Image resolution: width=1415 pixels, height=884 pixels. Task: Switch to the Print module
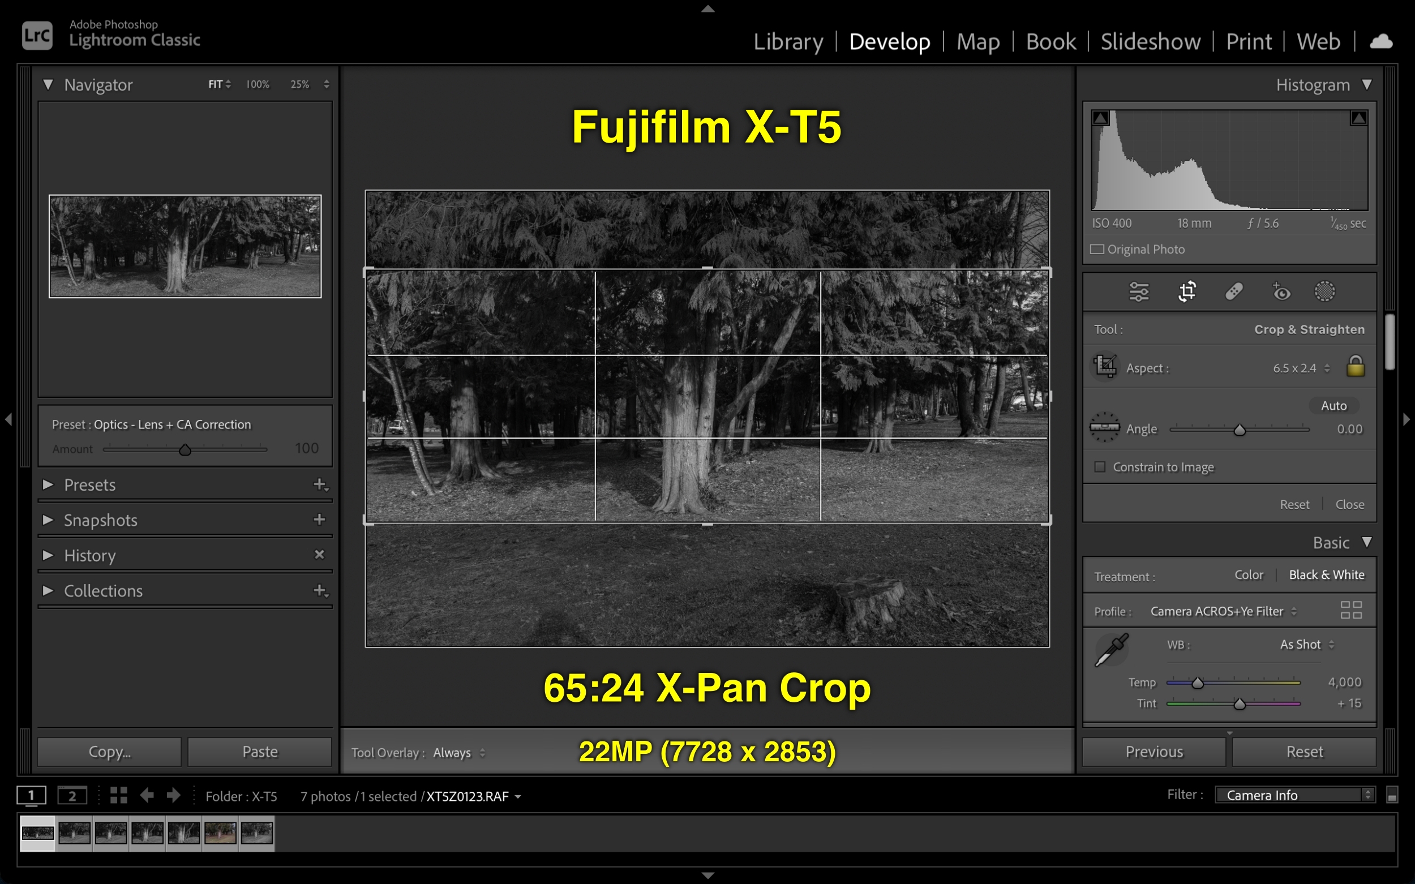point(1249,41)
